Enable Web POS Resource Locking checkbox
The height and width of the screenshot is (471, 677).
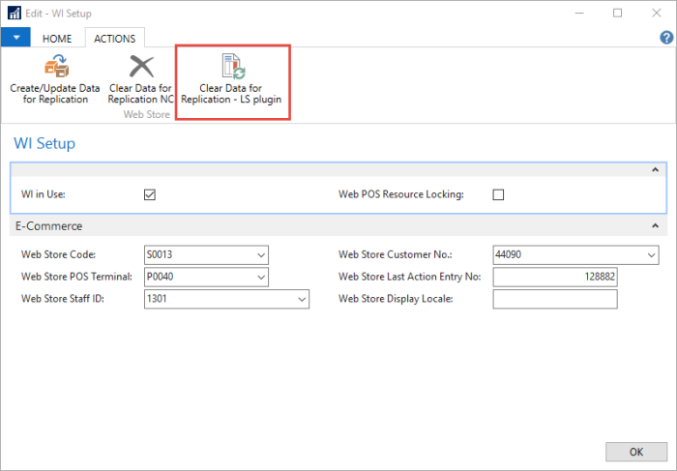[499, 194]
